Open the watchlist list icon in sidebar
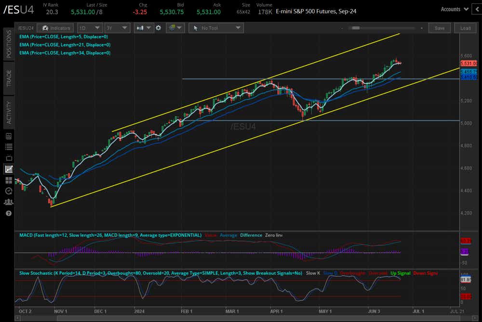482x322 pixels. [x=9, y=147]
